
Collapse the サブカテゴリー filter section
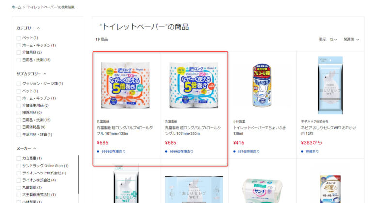pos(45,74)
